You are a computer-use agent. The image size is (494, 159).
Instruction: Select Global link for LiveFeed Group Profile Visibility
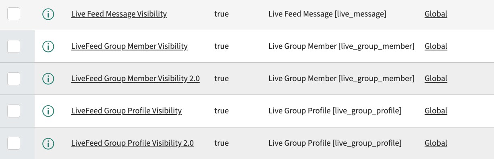[x=436, y=111]
